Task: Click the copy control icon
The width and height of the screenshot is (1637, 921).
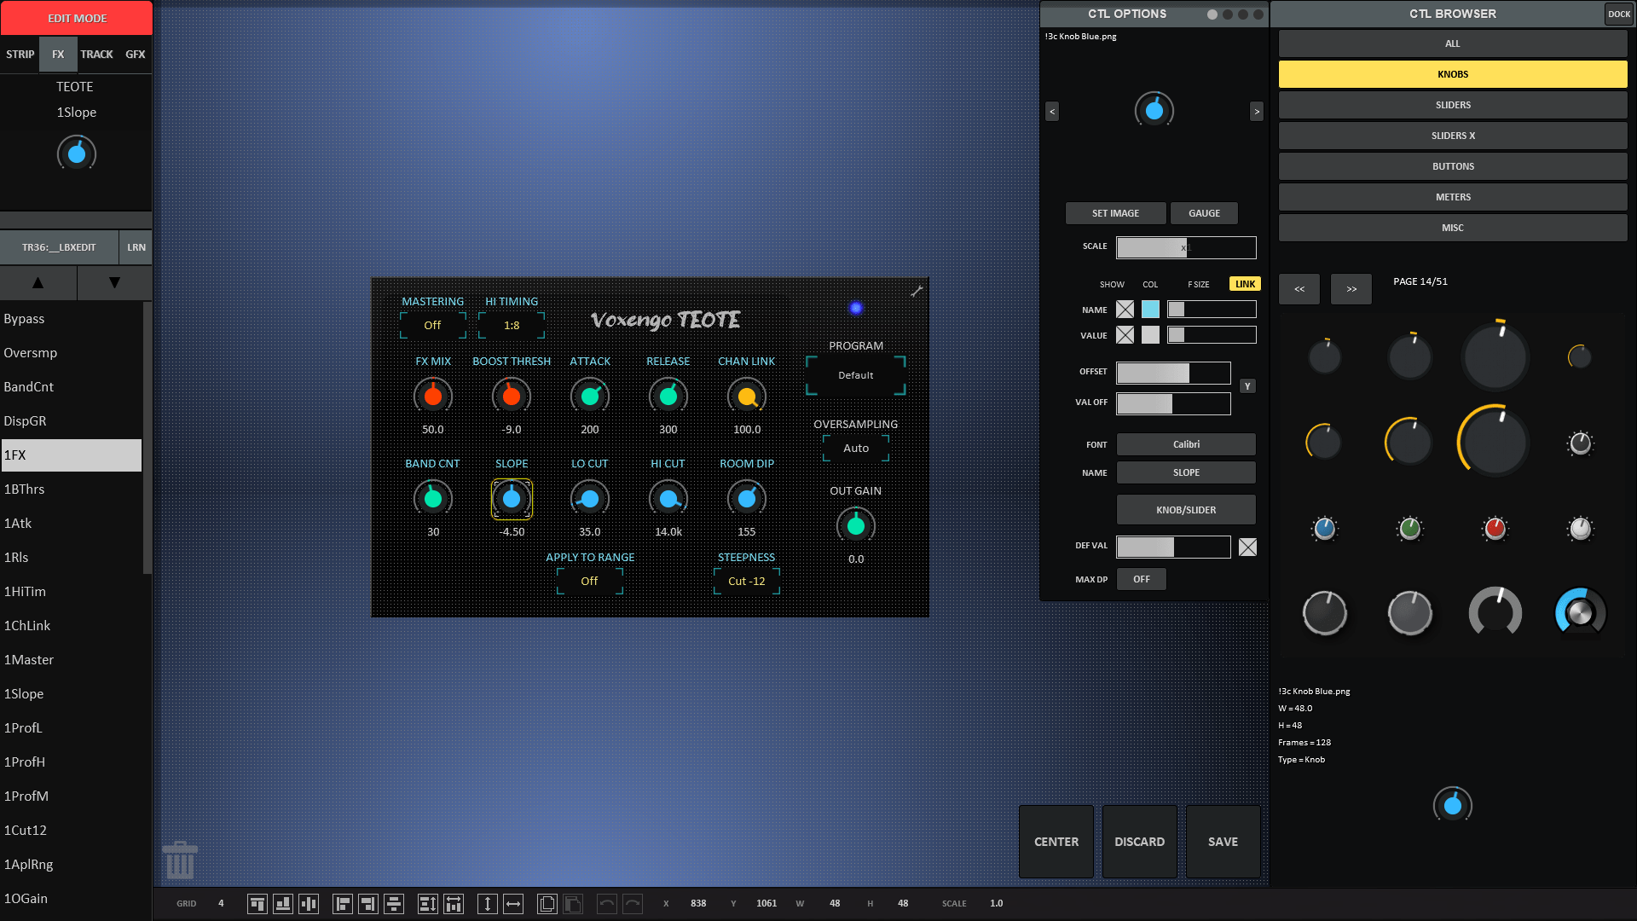Action: click(547, 904)
